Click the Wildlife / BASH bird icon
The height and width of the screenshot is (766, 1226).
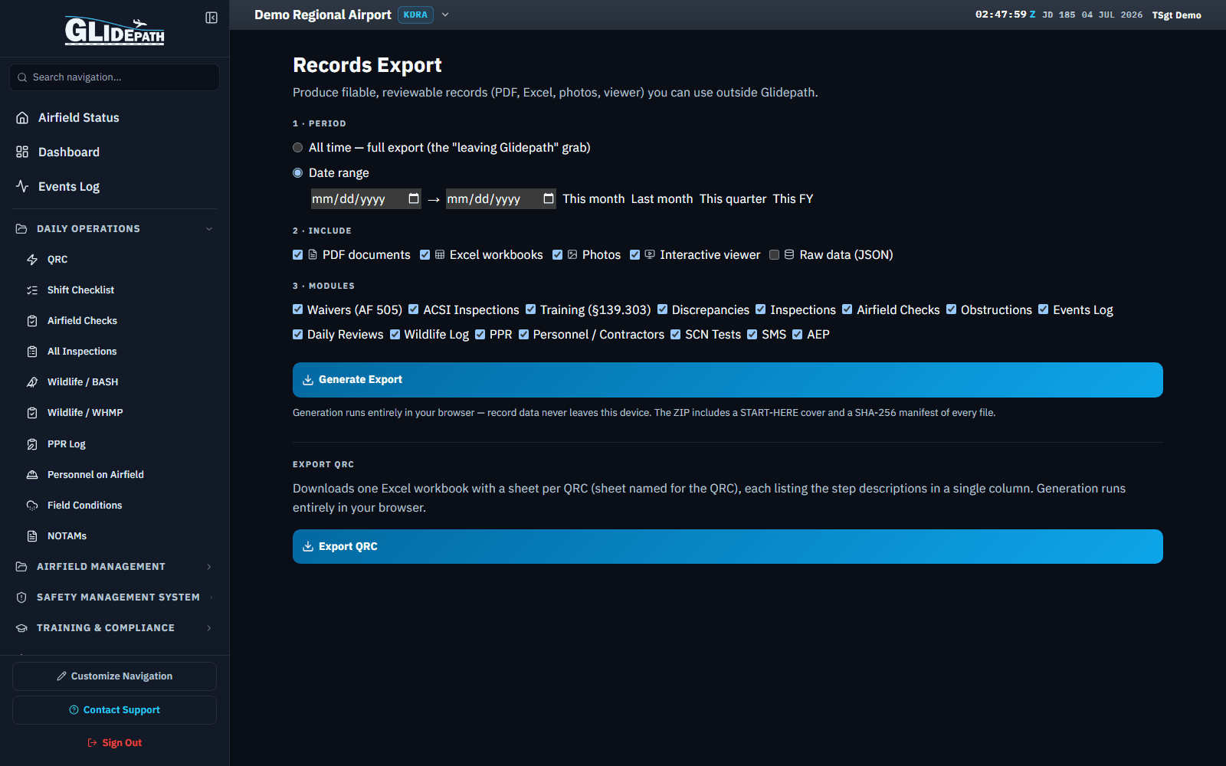pos(32,382)
